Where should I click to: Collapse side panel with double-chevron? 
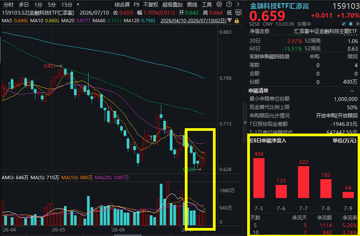245,122
